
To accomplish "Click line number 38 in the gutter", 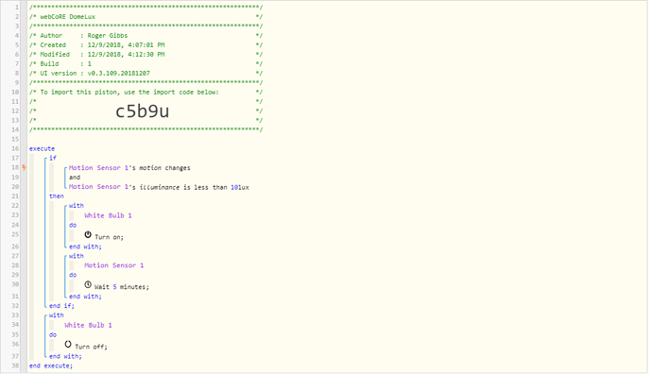I will [x=15, y=365].
